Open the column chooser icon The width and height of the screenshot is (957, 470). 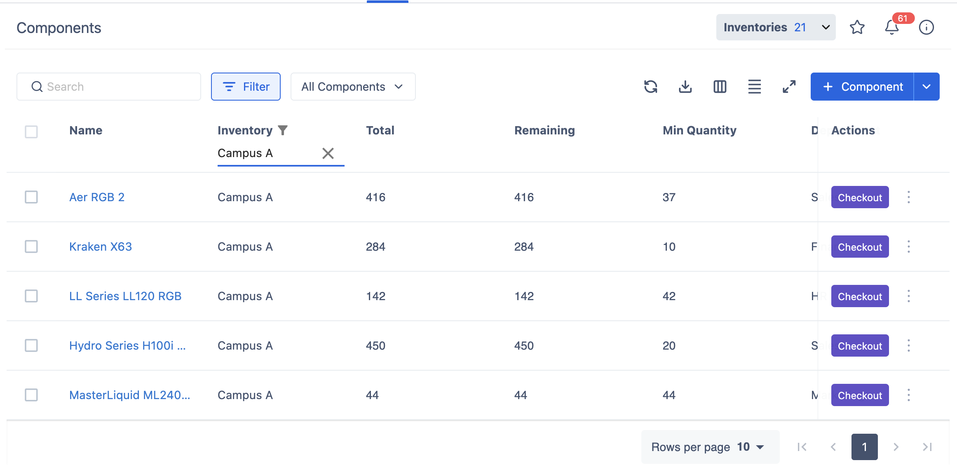coord(720,87)
